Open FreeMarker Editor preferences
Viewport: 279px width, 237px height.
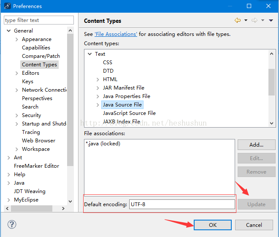pyautogui.click(x=36, y=166)
